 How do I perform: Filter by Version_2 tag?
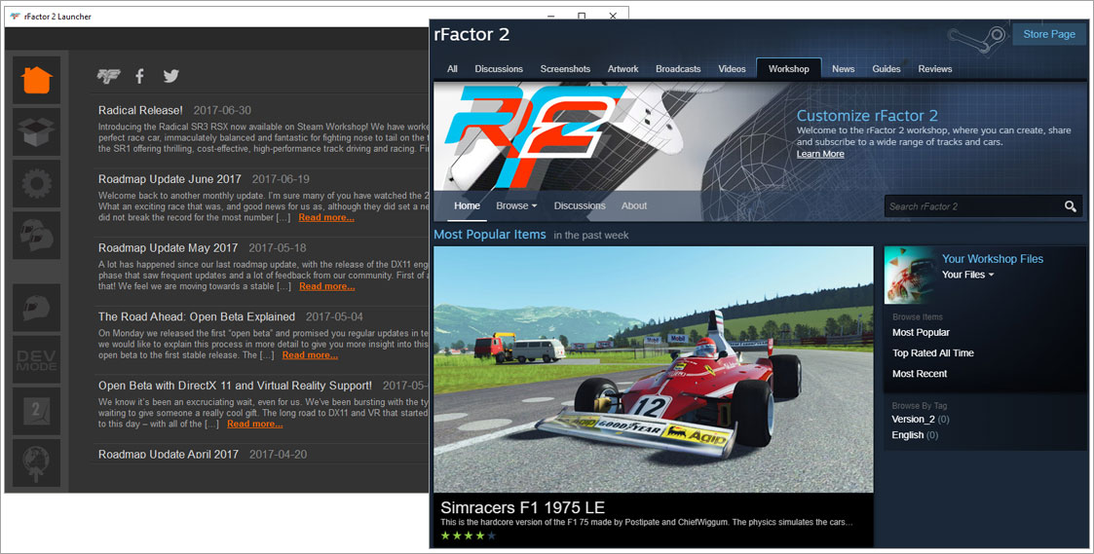[x=913, y=420]
